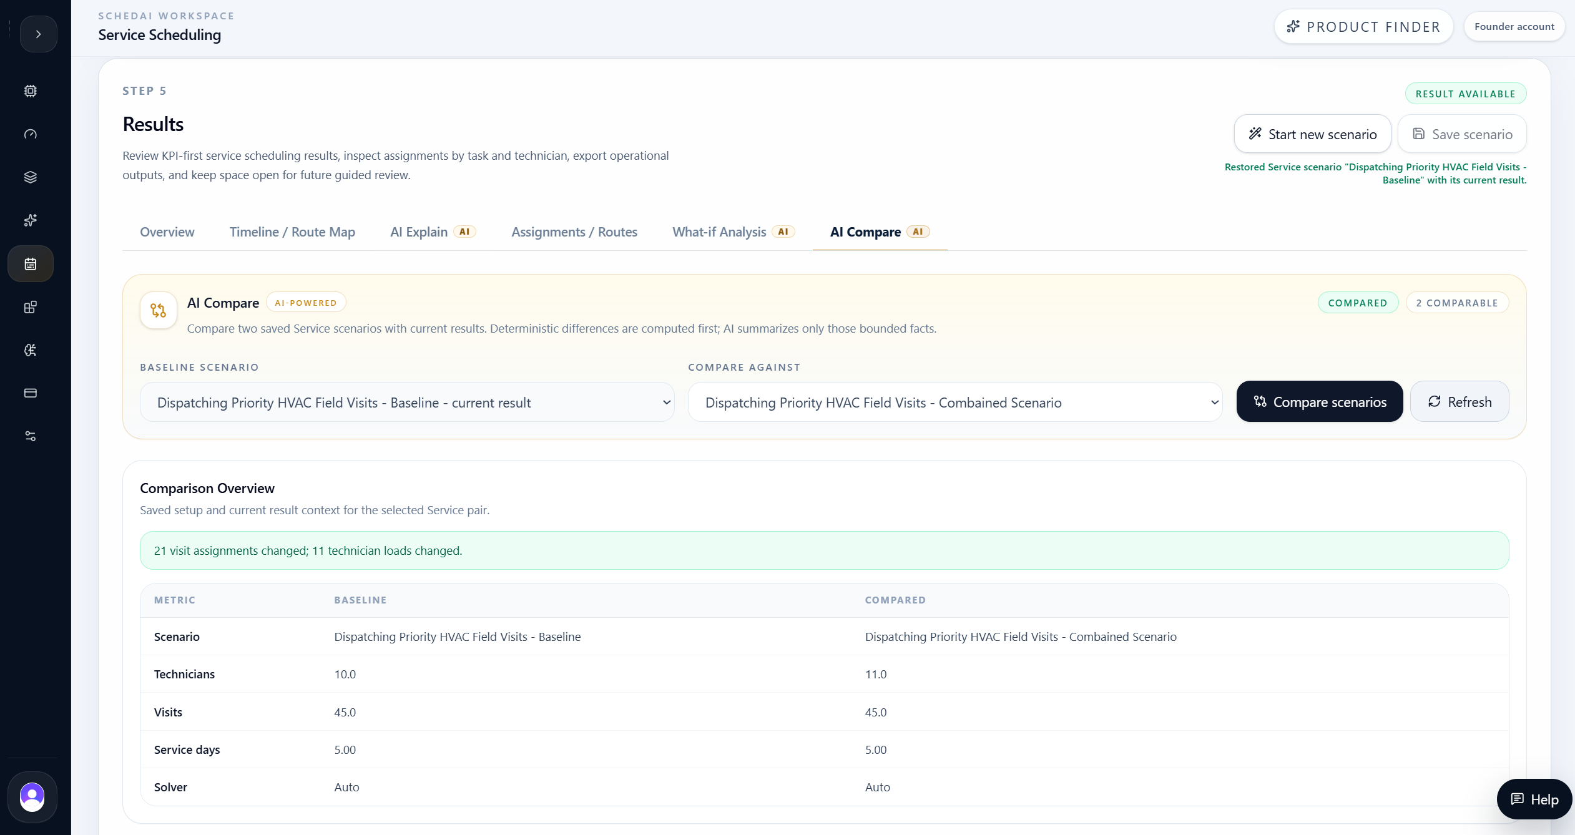
Task: Click the Service Scheduling page title
Action: point(160,35)
